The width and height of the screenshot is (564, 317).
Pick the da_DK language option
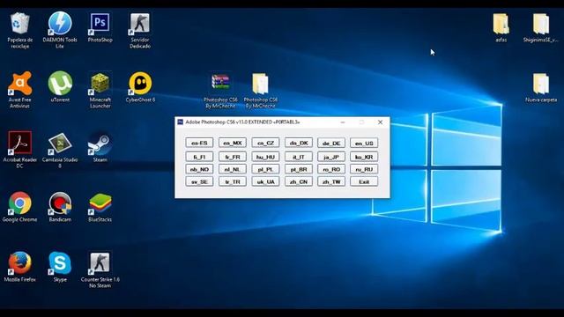(x=299, y=143)
